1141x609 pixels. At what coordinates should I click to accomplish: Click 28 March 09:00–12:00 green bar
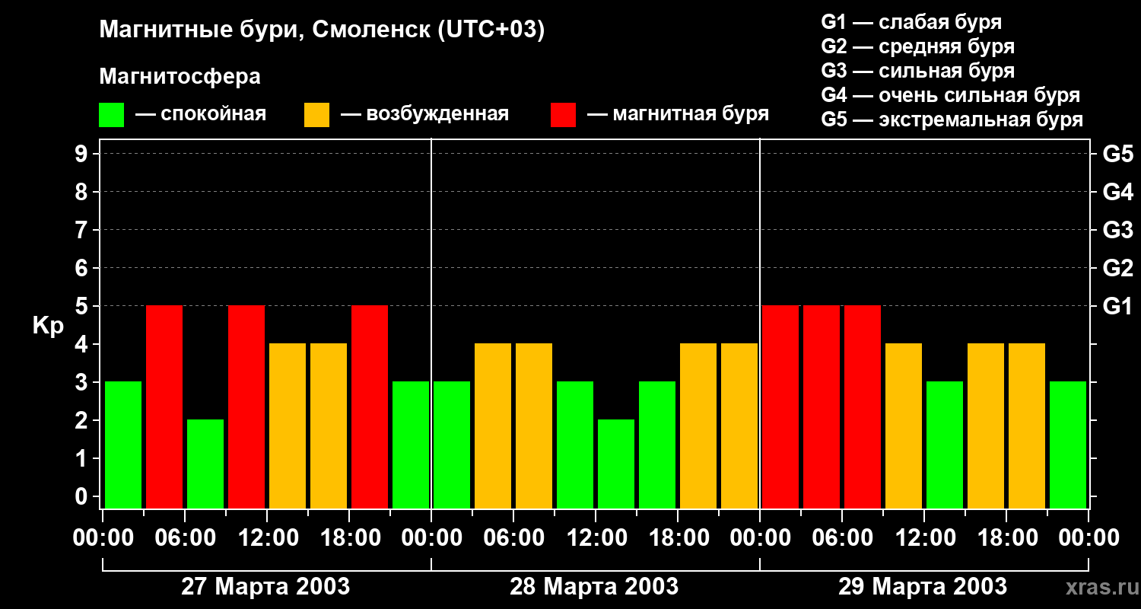click(x=575, y=445)
